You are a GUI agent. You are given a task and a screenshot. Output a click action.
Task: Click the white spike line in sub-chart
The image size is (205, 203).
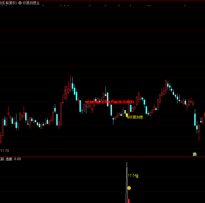(x=127, y=181)
